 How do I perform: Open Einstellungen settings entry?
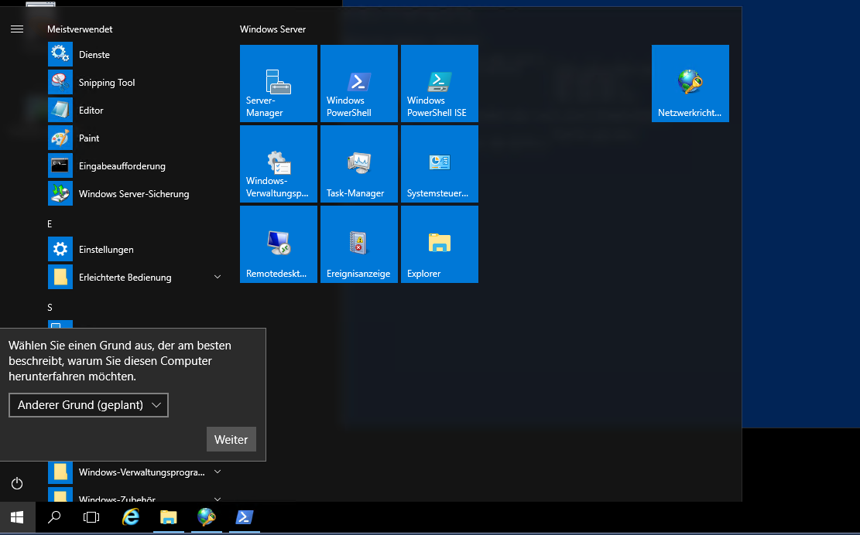pyautogui.click(x=135, y=249)
